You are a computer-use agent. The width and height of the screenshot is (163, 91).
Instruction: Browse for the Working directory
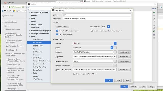[x=115, y=61]
